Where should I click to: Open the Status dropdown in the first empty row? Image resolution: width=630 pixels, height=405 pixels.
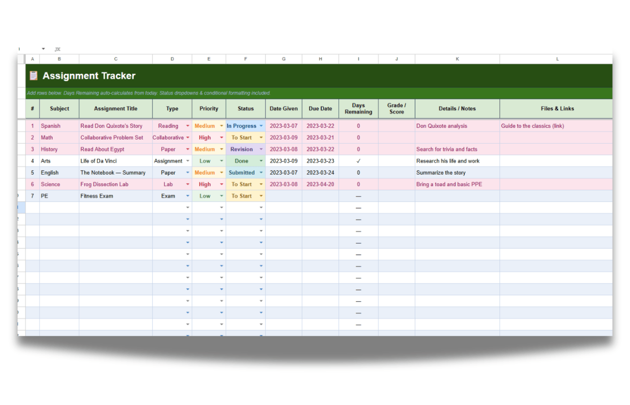coord(261,207)
